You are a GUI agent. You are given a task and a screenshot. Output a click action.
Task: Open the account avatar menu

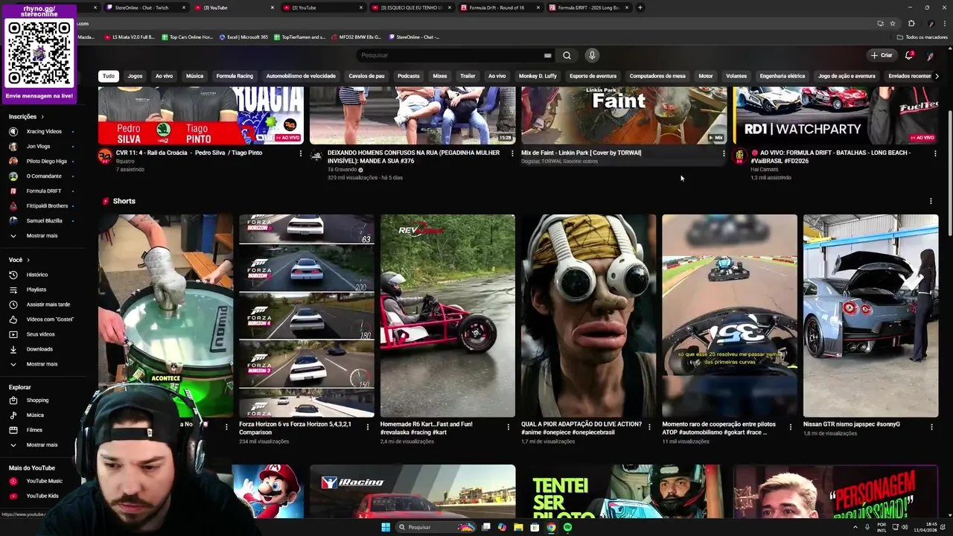pyautogui.click(x=930, y=55)
